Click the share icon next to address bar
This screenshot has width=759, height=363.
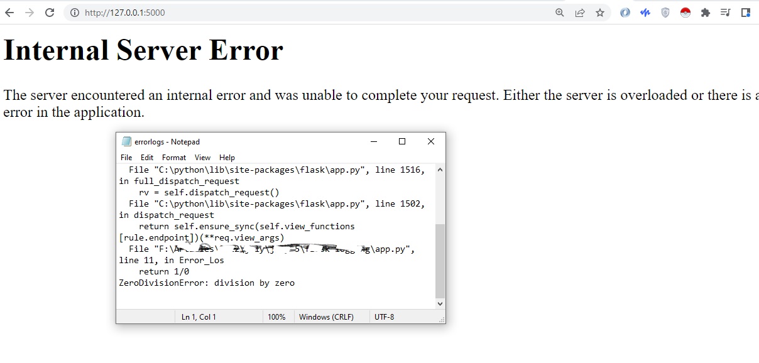point(580,12)
